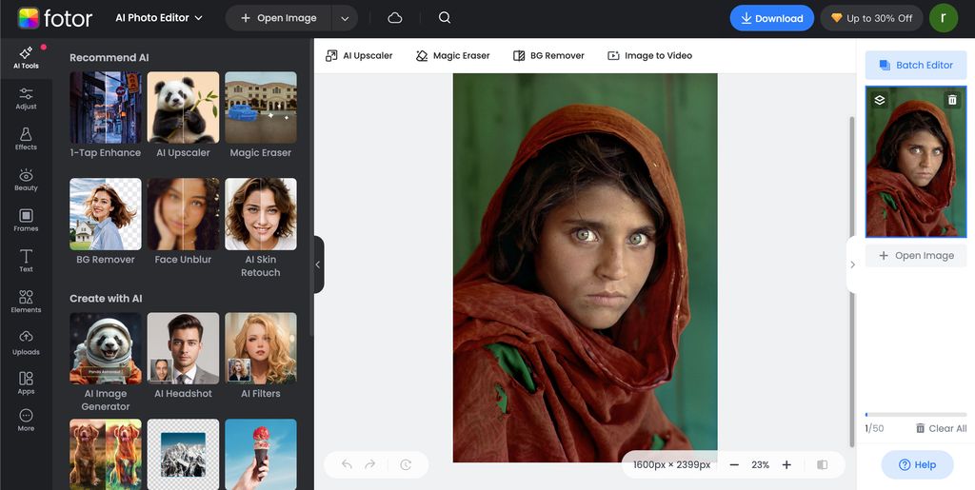Click the search magnifier icon

(445, 18)
